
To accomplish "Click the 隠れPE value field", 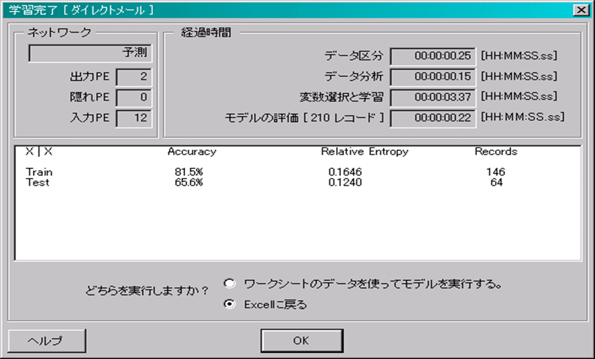I will point(134,97).
